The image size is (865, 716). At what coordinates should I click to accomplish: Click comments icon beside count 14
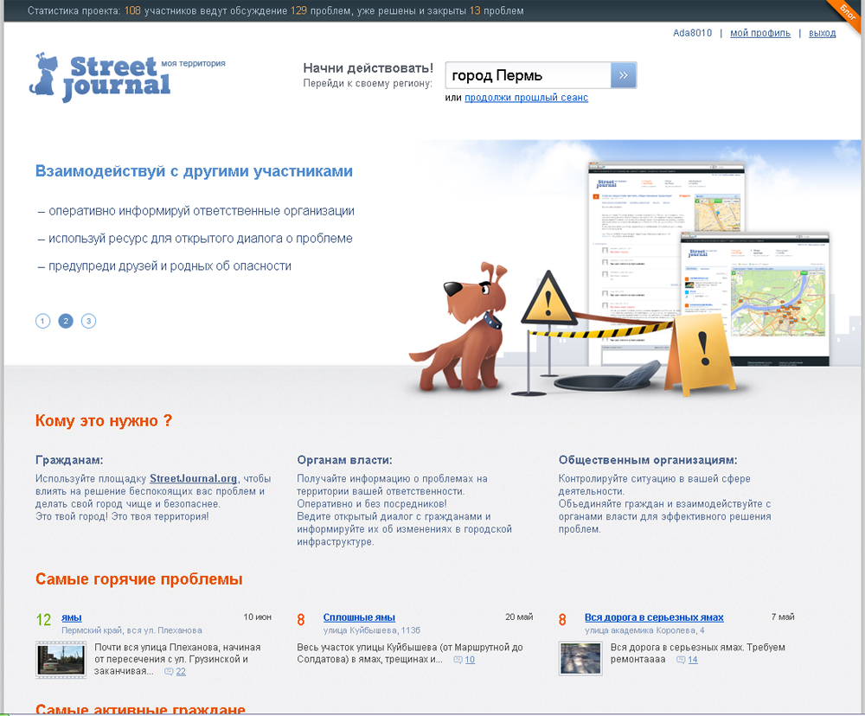tap(681, 660)
